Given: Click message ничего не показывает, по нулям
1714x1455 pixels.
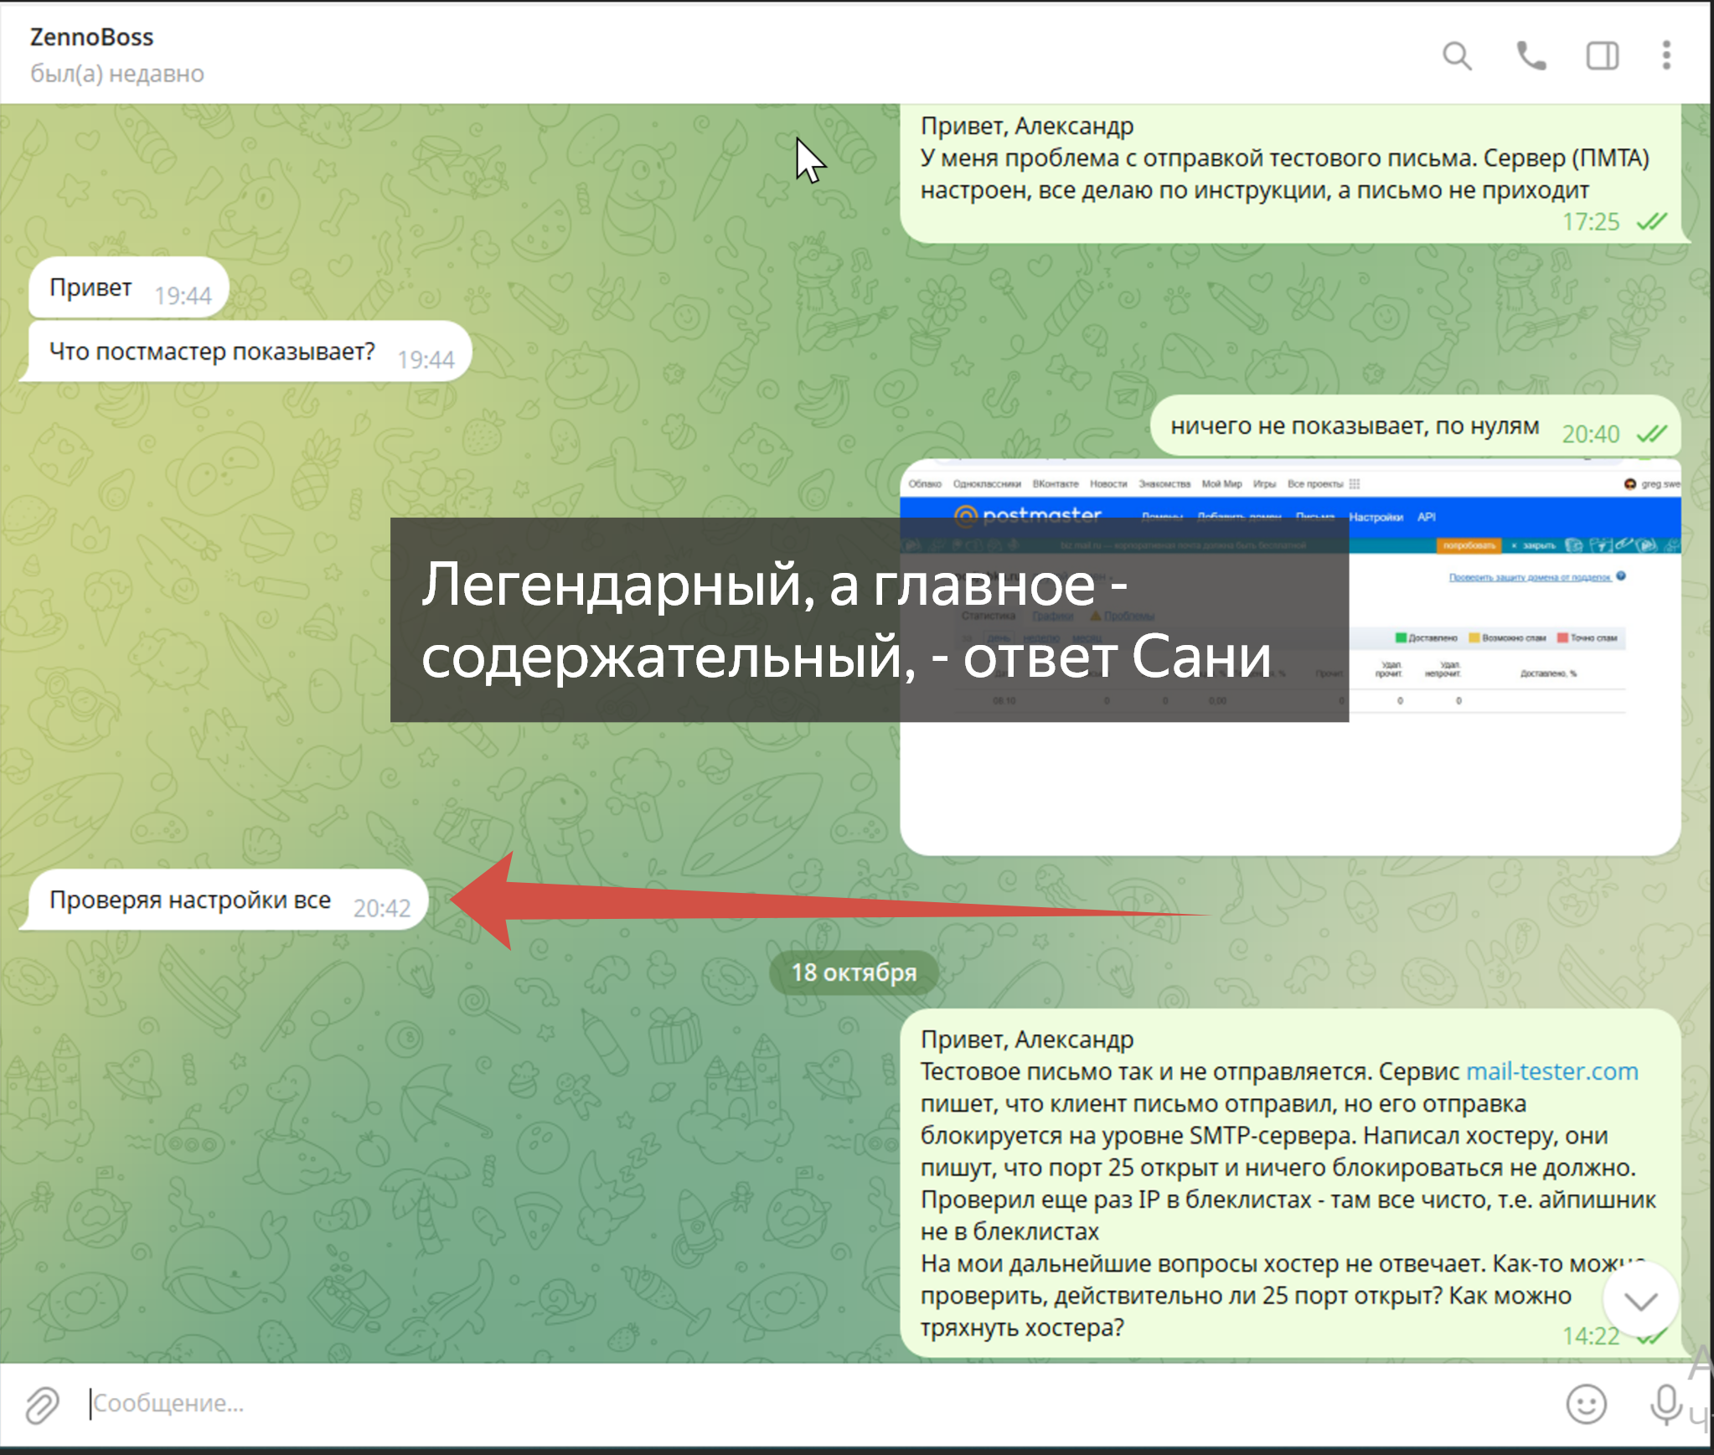Looking at the screenshot, I should tap(1354, 426).
